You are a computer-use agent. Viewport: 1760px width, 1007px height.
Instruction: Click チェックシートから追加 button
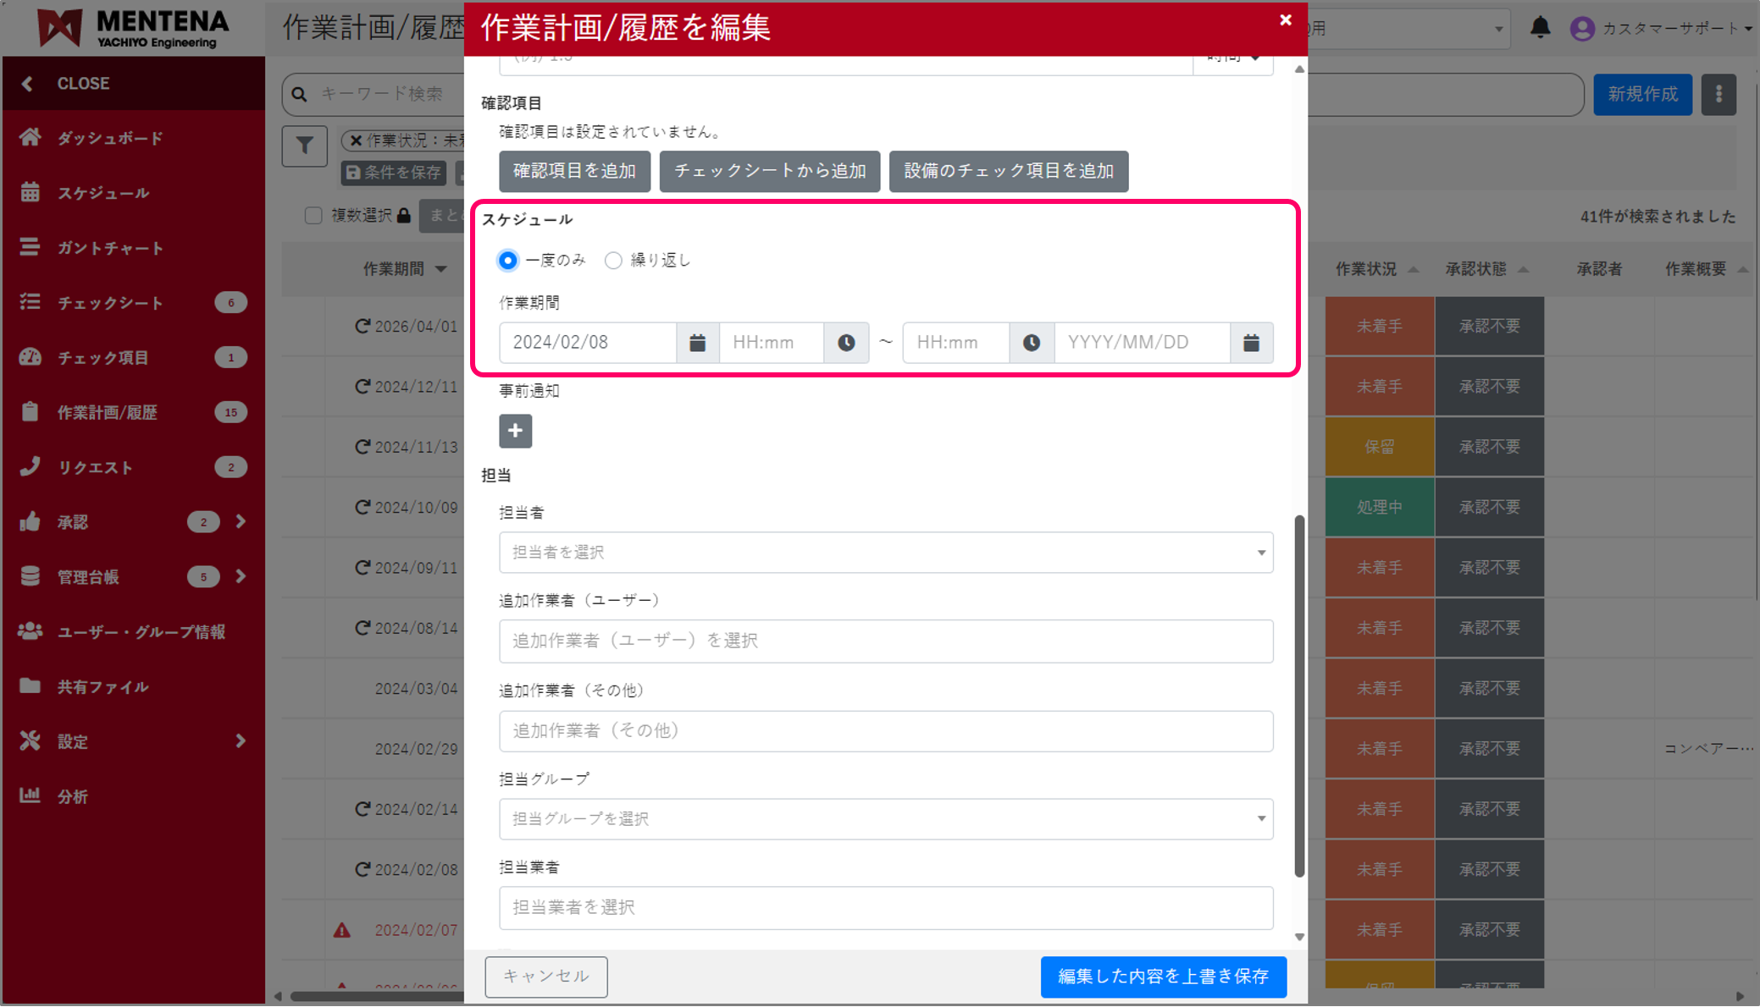pyautogui.click(x=769, y=171)
